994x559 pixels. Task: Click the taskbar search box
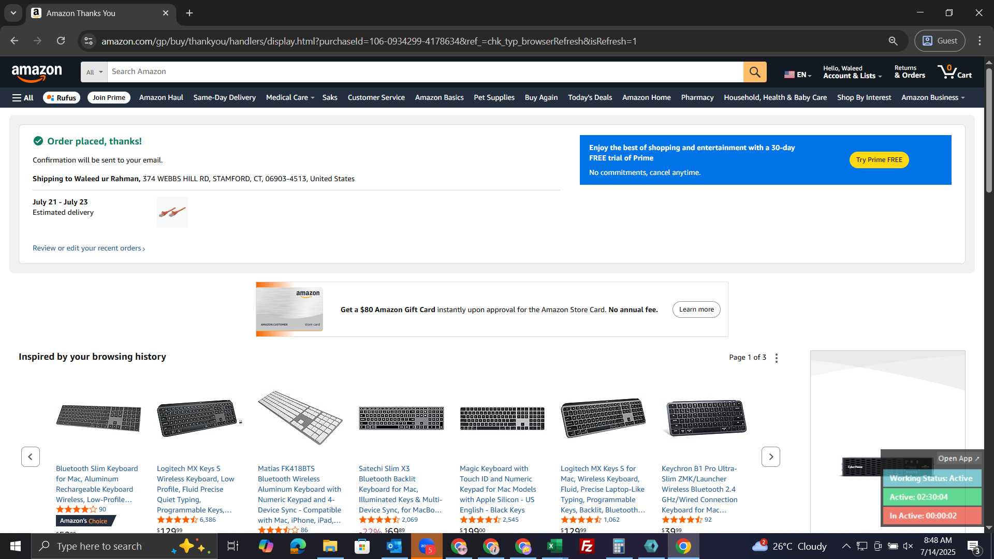click(x=124, y=546)
